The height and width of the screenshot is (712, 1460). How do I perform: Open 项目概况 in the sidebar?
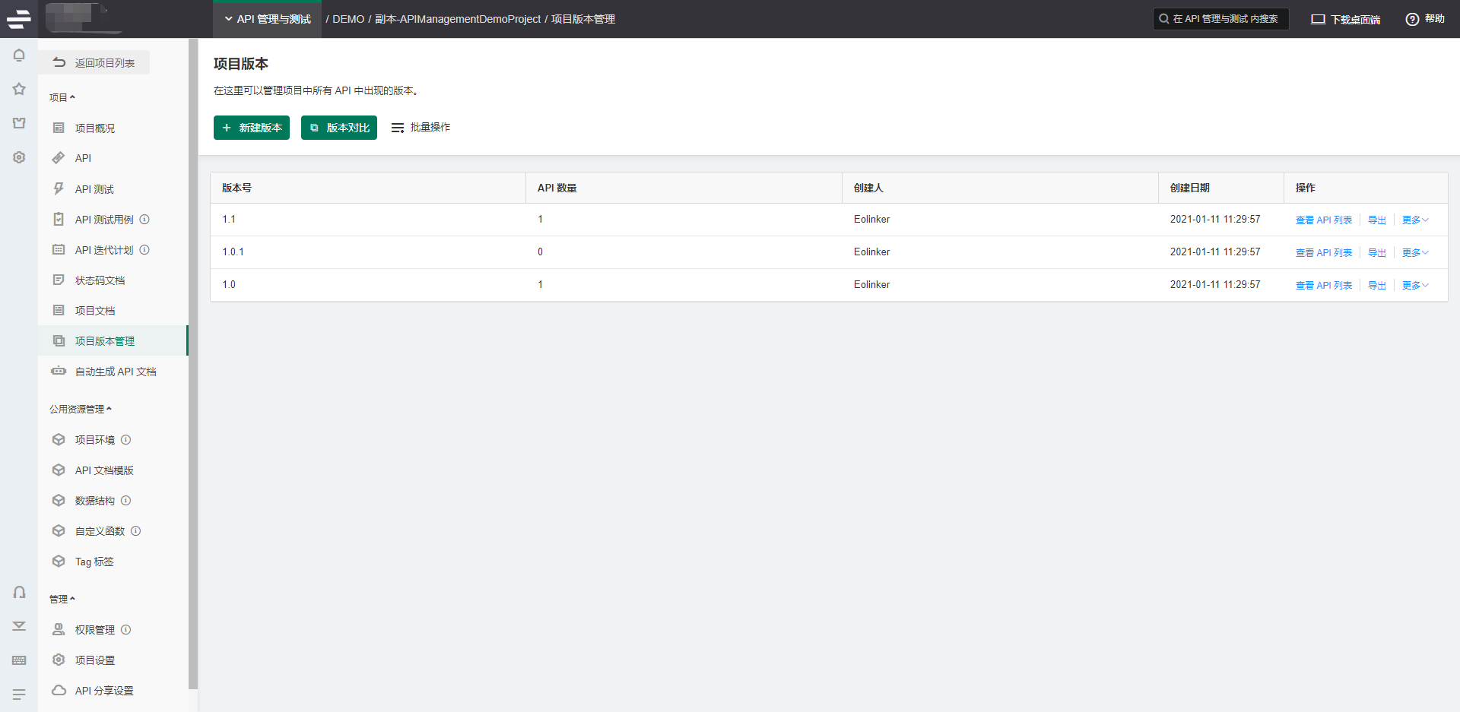[x=113, y=128]
